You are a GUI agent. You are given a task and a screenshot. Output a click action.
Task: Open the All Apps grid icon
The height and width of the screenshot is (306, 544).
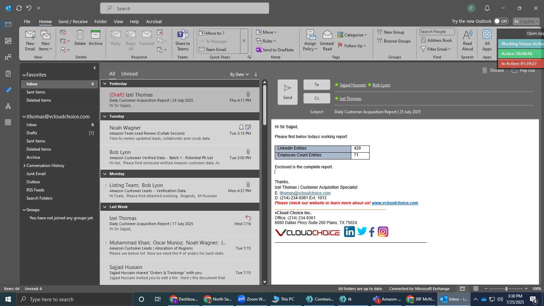pyautogui.click(x=487, y=34)
